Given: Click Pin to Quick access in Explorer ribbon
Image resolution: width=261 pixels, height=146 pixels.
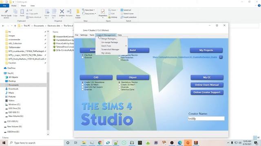Looking at the screenshot, I should tap(6, 14).
